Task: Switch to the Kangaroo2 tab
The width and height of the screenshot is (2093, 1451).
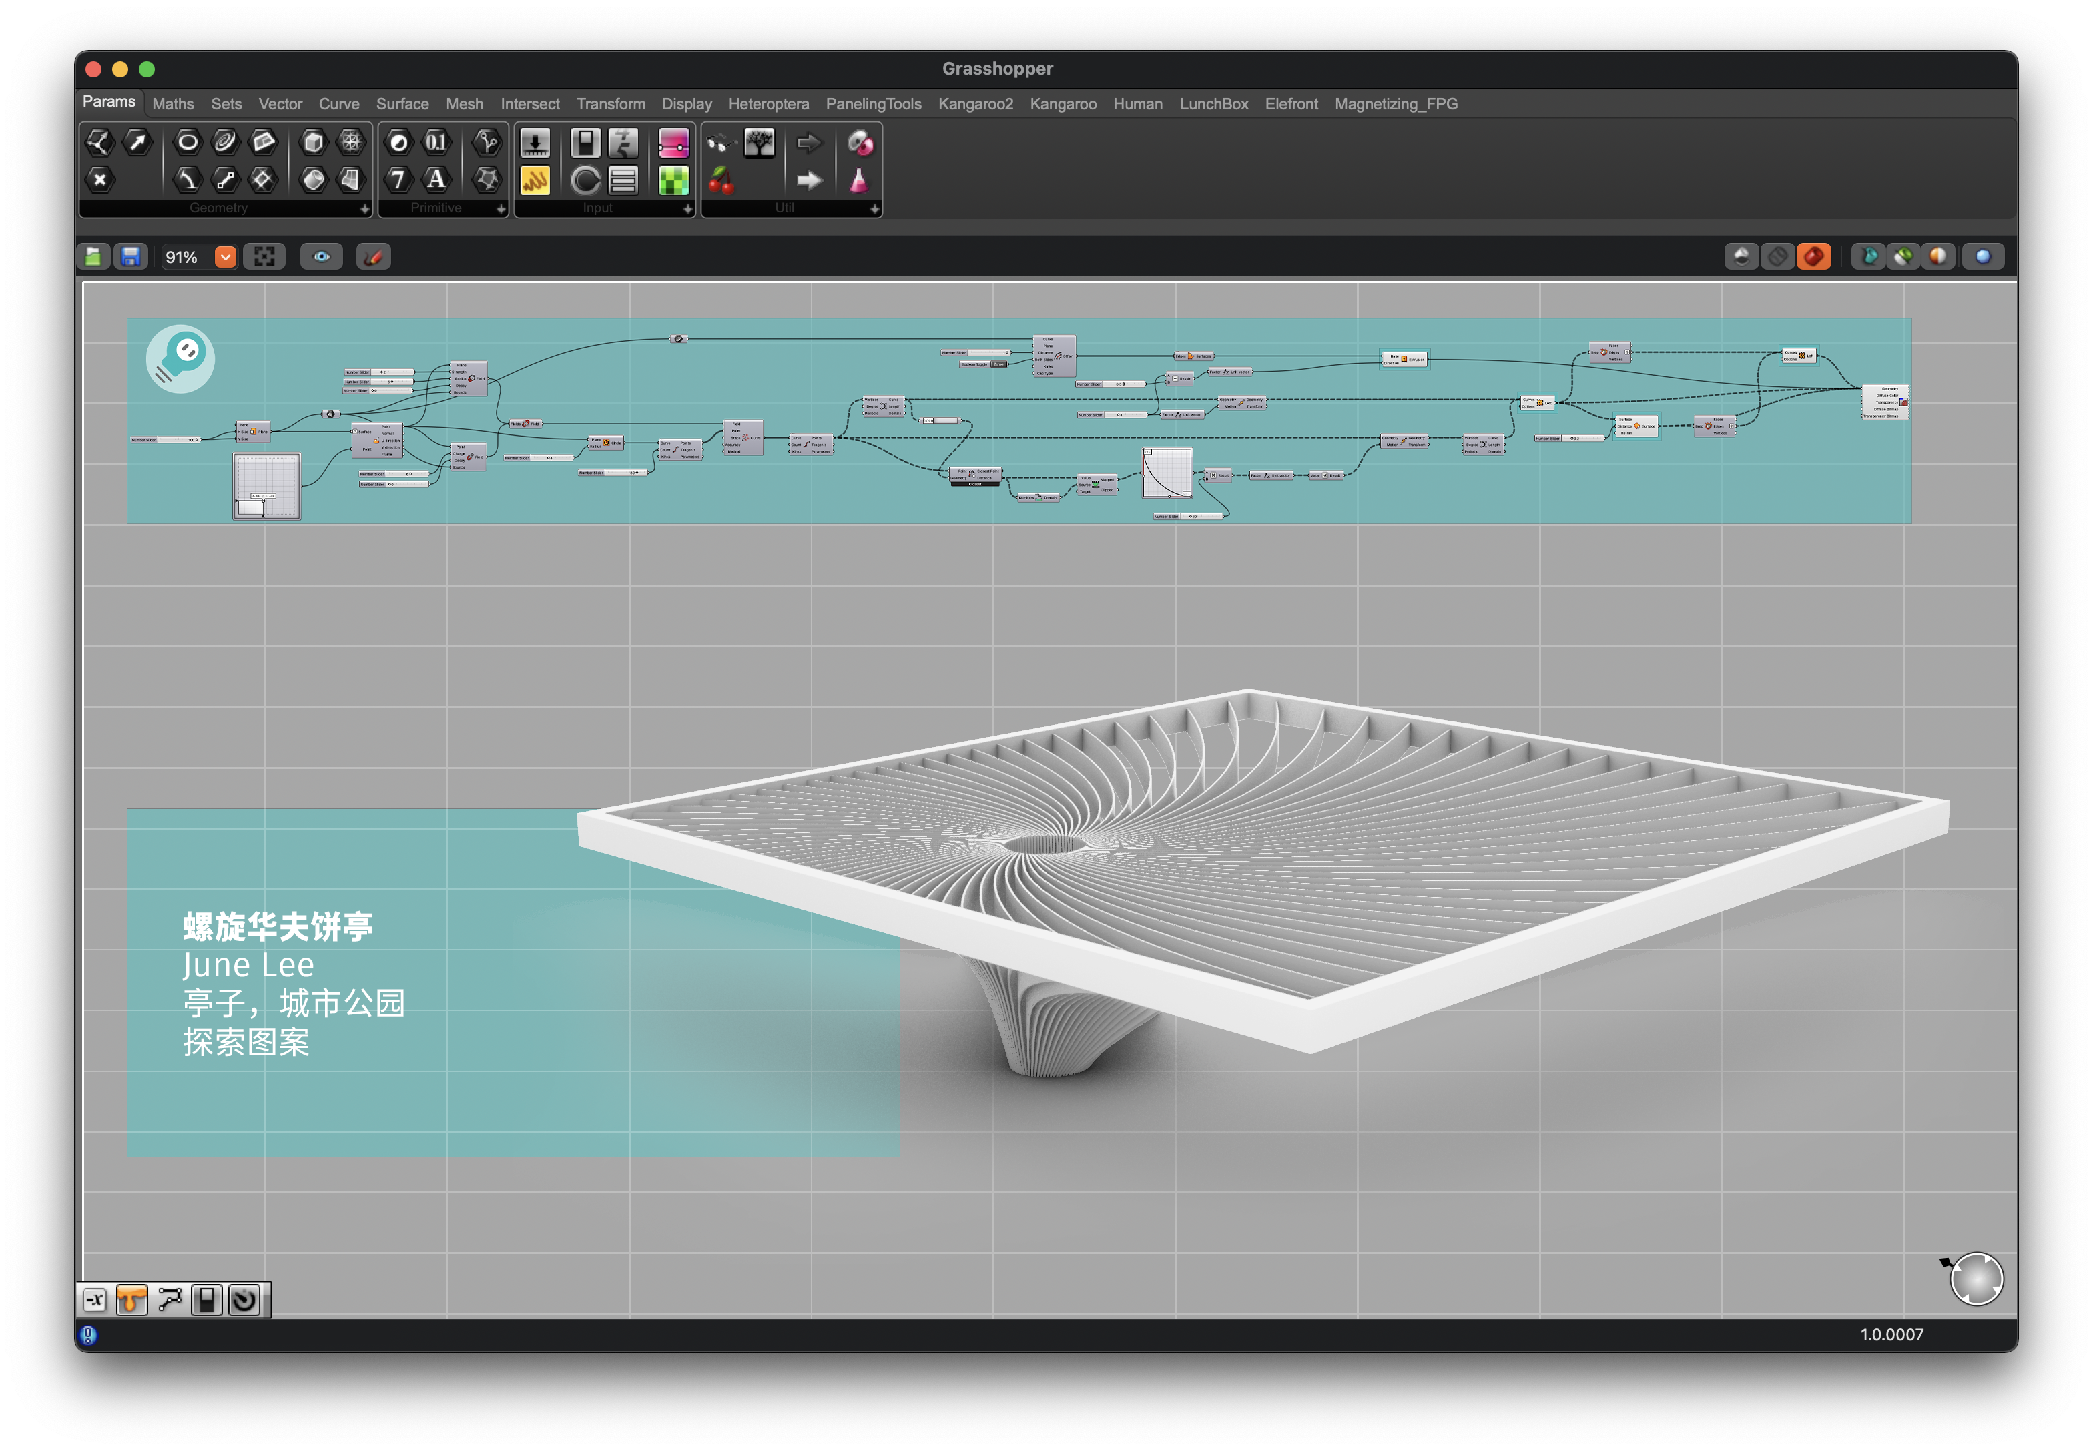Action: [974, 103]
